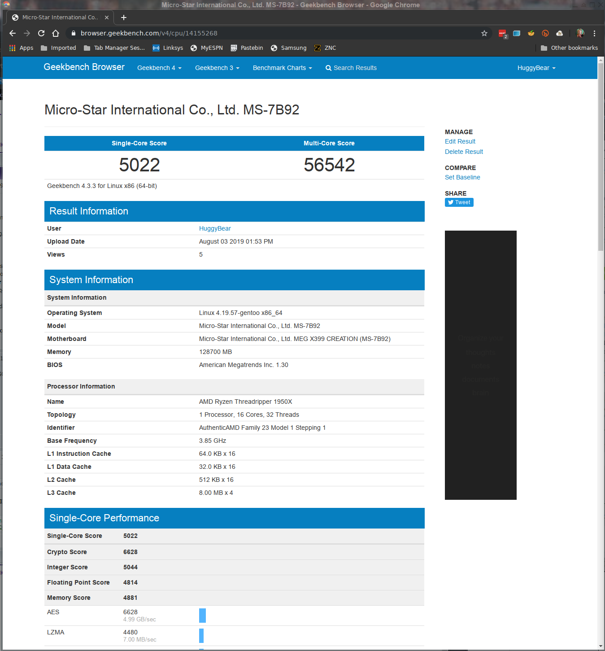Open the Other bookmarks folder
Screen dimensions: 605x651
point(569,48)
